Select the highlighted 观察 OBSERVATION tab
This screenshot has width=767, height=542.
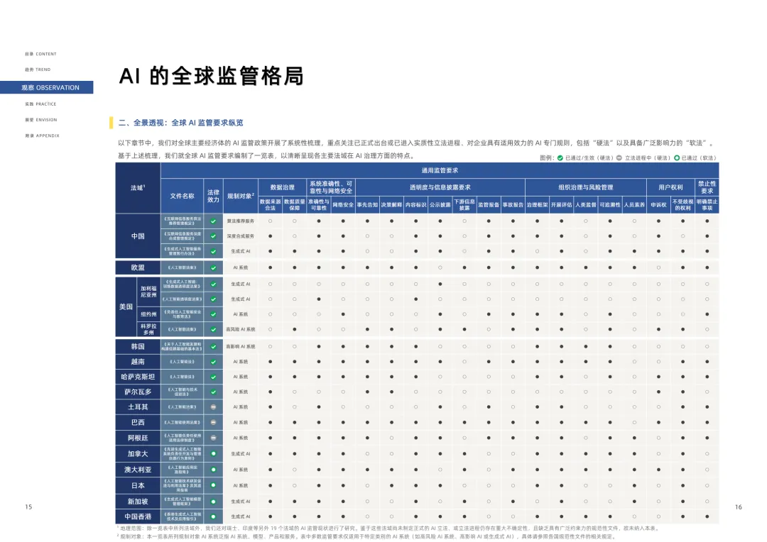pos(46,87)
